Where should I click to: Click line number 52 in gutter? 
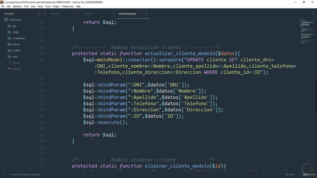tap(42, 166)
